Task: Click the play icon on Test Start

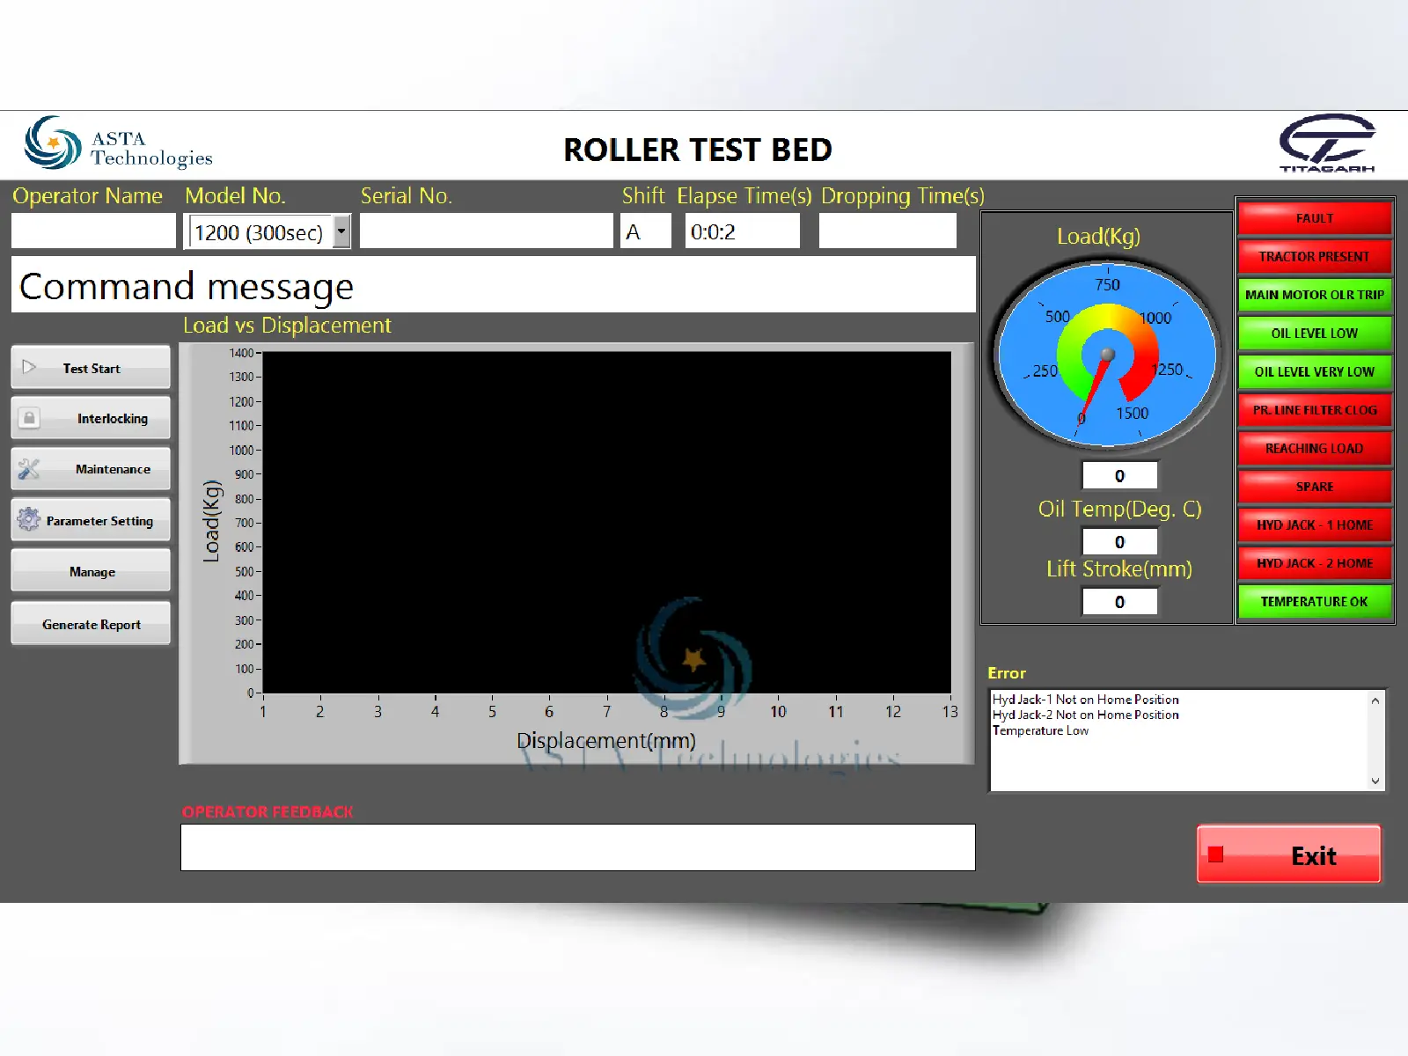Action: point(29,367)
